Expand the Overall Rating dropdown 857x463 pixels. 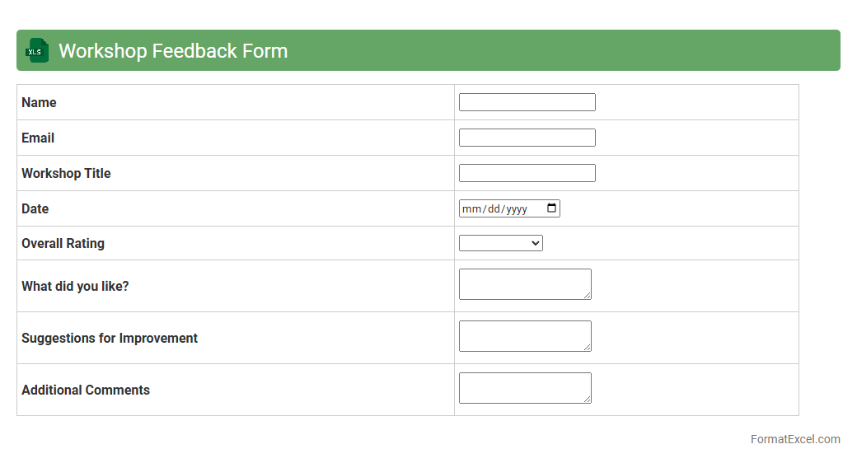(x=500, y=243)
